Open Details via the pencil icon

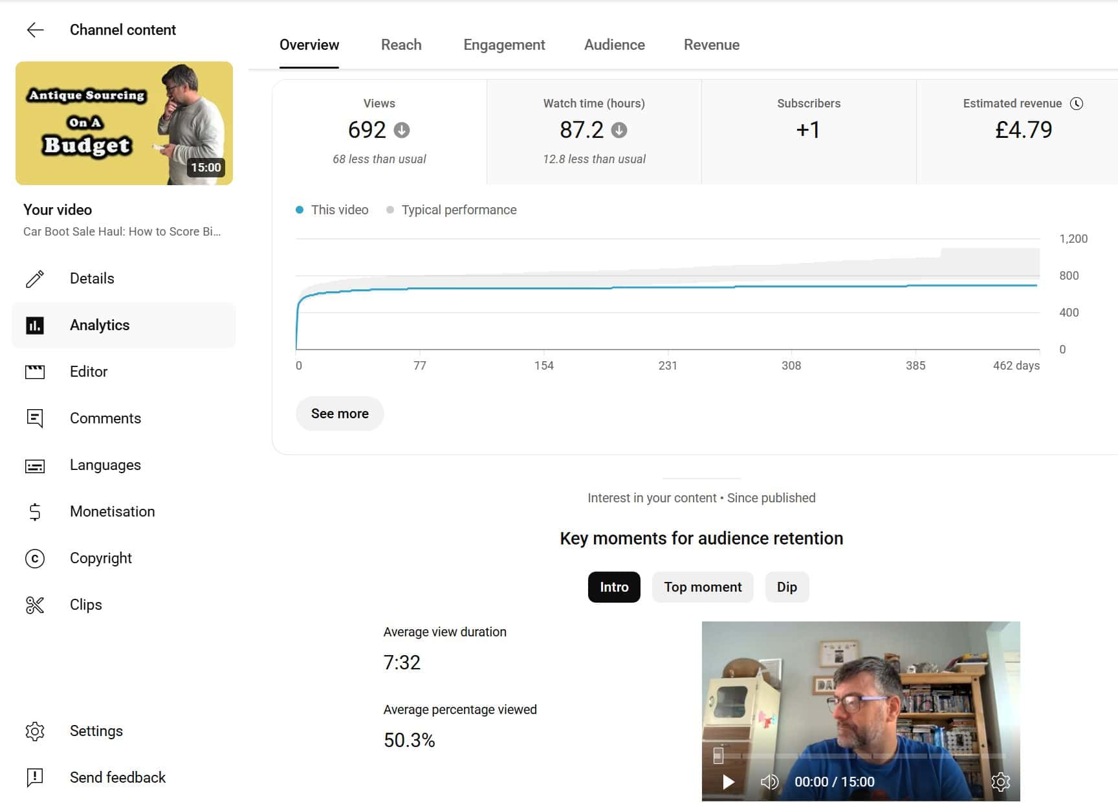click(x=35, y=278)
